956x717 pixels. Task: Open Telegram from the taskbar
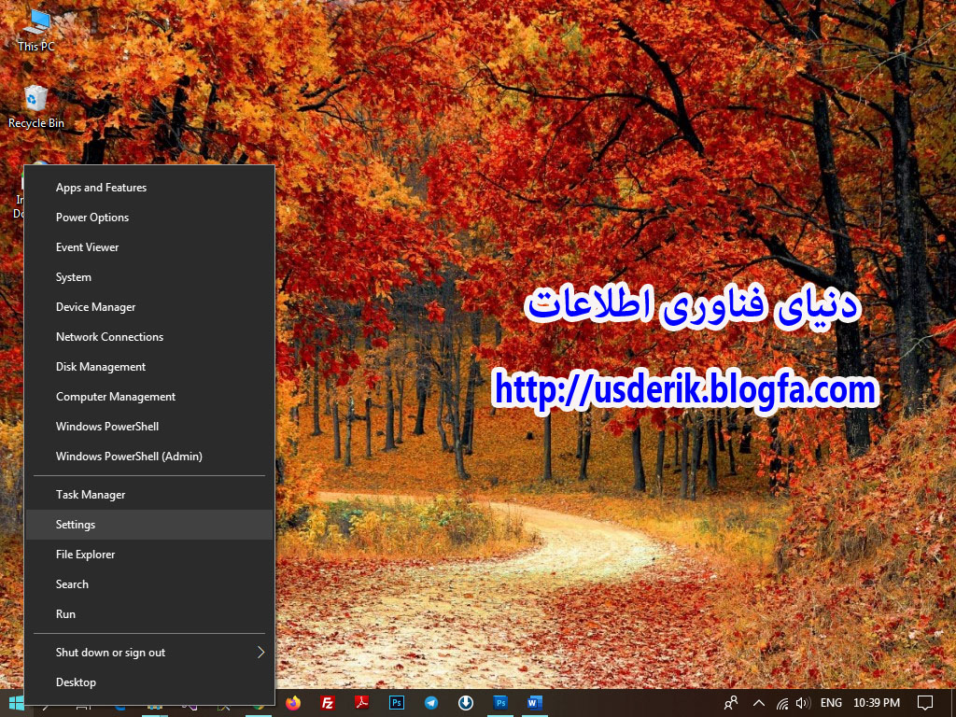click(x=430, y=703)
